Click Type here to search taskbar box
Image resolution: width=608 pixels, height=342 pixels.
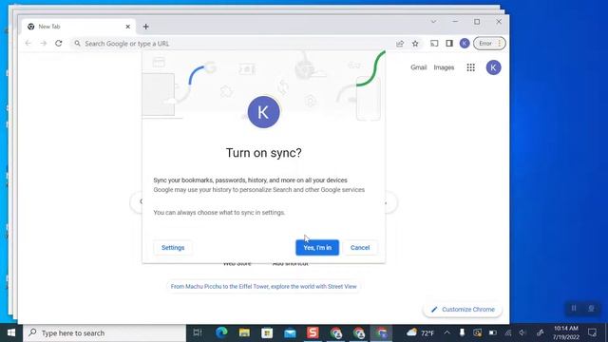pos(104,332)
